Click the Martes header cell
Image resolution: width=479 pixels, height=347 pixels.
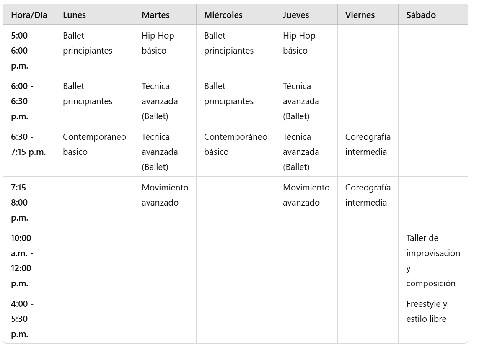pos(165,15)
